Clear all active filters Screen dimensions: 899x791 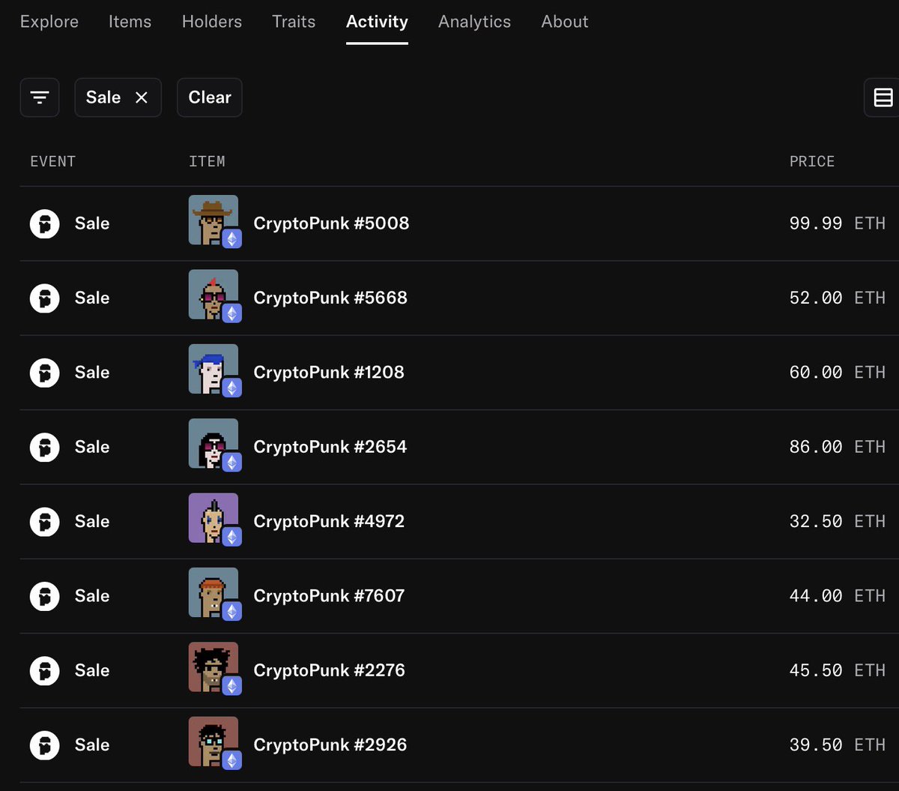point(210,97)
